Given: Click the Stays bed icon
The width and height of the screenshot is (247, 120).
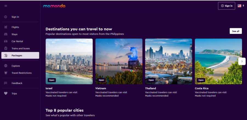Looking at the screenshot, I should [6, 34].
